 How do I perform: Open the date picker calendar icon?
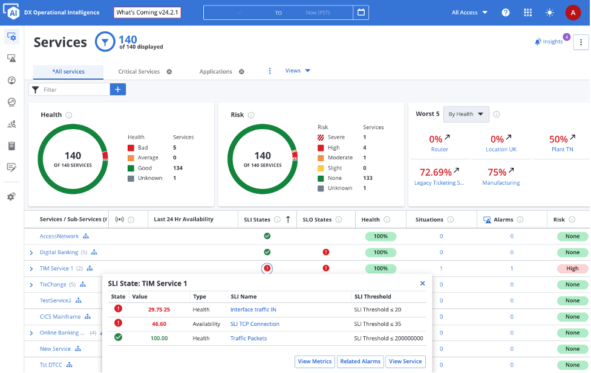click(x=361, y=12)
